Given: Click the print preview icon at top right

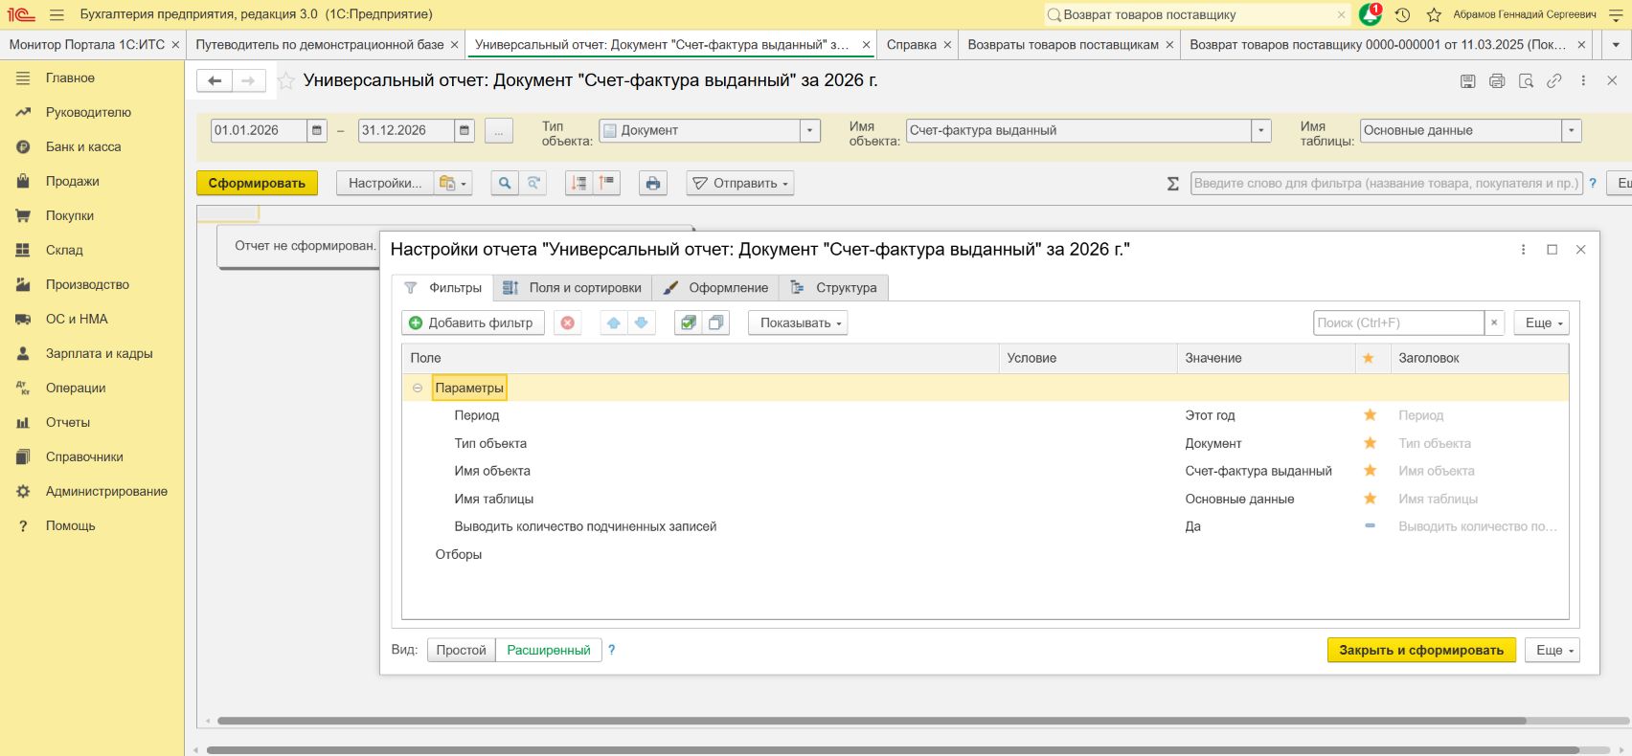Looking at the screenshot, I should [x=1526, y=81].
